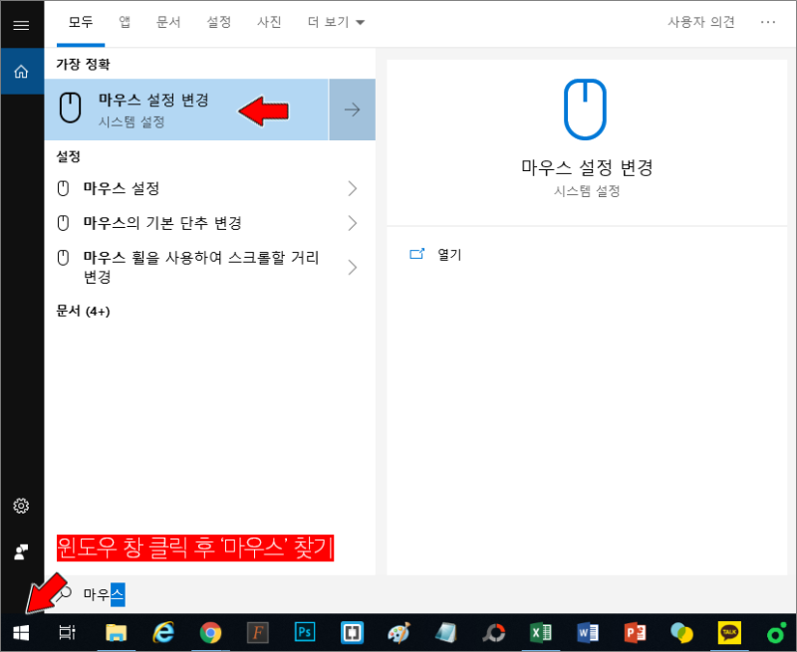797x652 pixels.
Task: Click the 사용자 의견 link
Action: point(700,22)
